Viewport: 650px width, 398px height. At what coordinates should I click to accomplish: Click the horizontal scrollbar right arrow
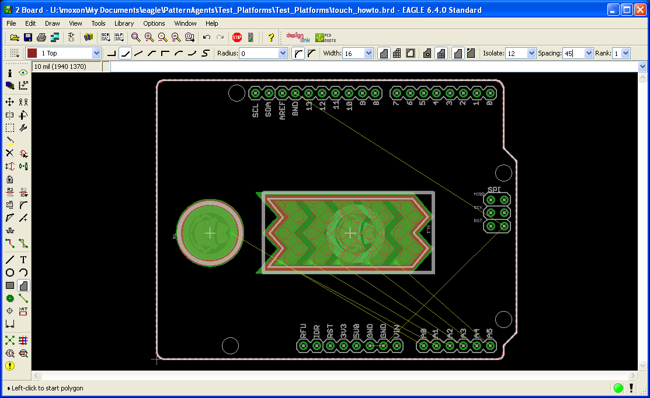[x=632, y=376]
